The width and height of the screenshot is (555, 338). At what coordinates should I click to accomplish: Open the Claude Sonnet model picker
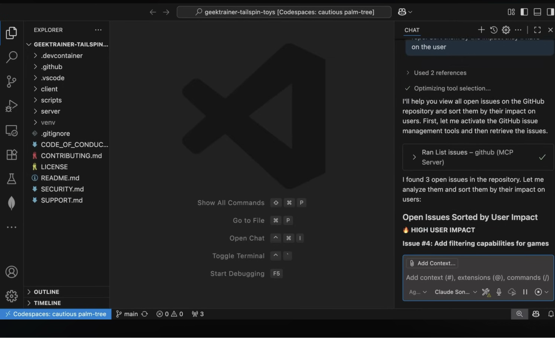(x=455, y=292)
